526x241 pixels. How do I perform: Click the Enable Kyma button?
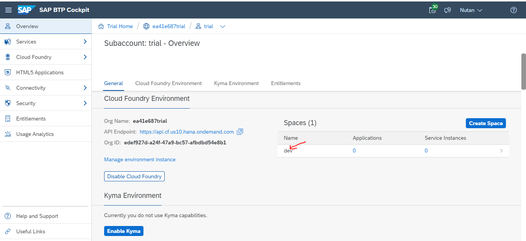coord(124,231)
